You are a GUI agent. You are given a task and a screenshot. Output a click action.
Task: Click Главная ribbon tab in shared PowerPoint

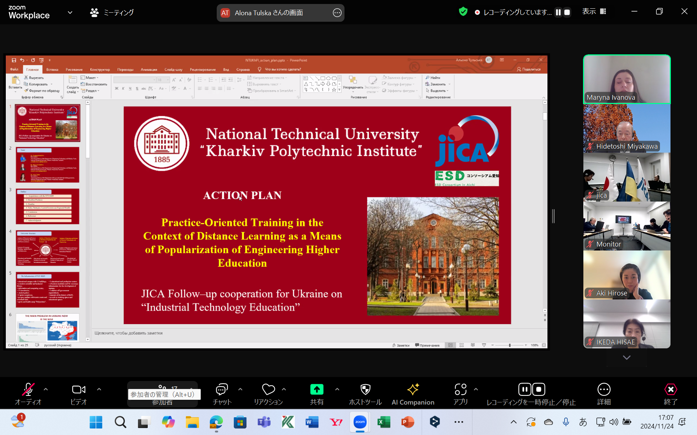[32, 70]
